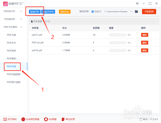Delete pdf-01.pdf with its 删除 button
The height and width of the screenshot is (123, 161).
point(145,35)
